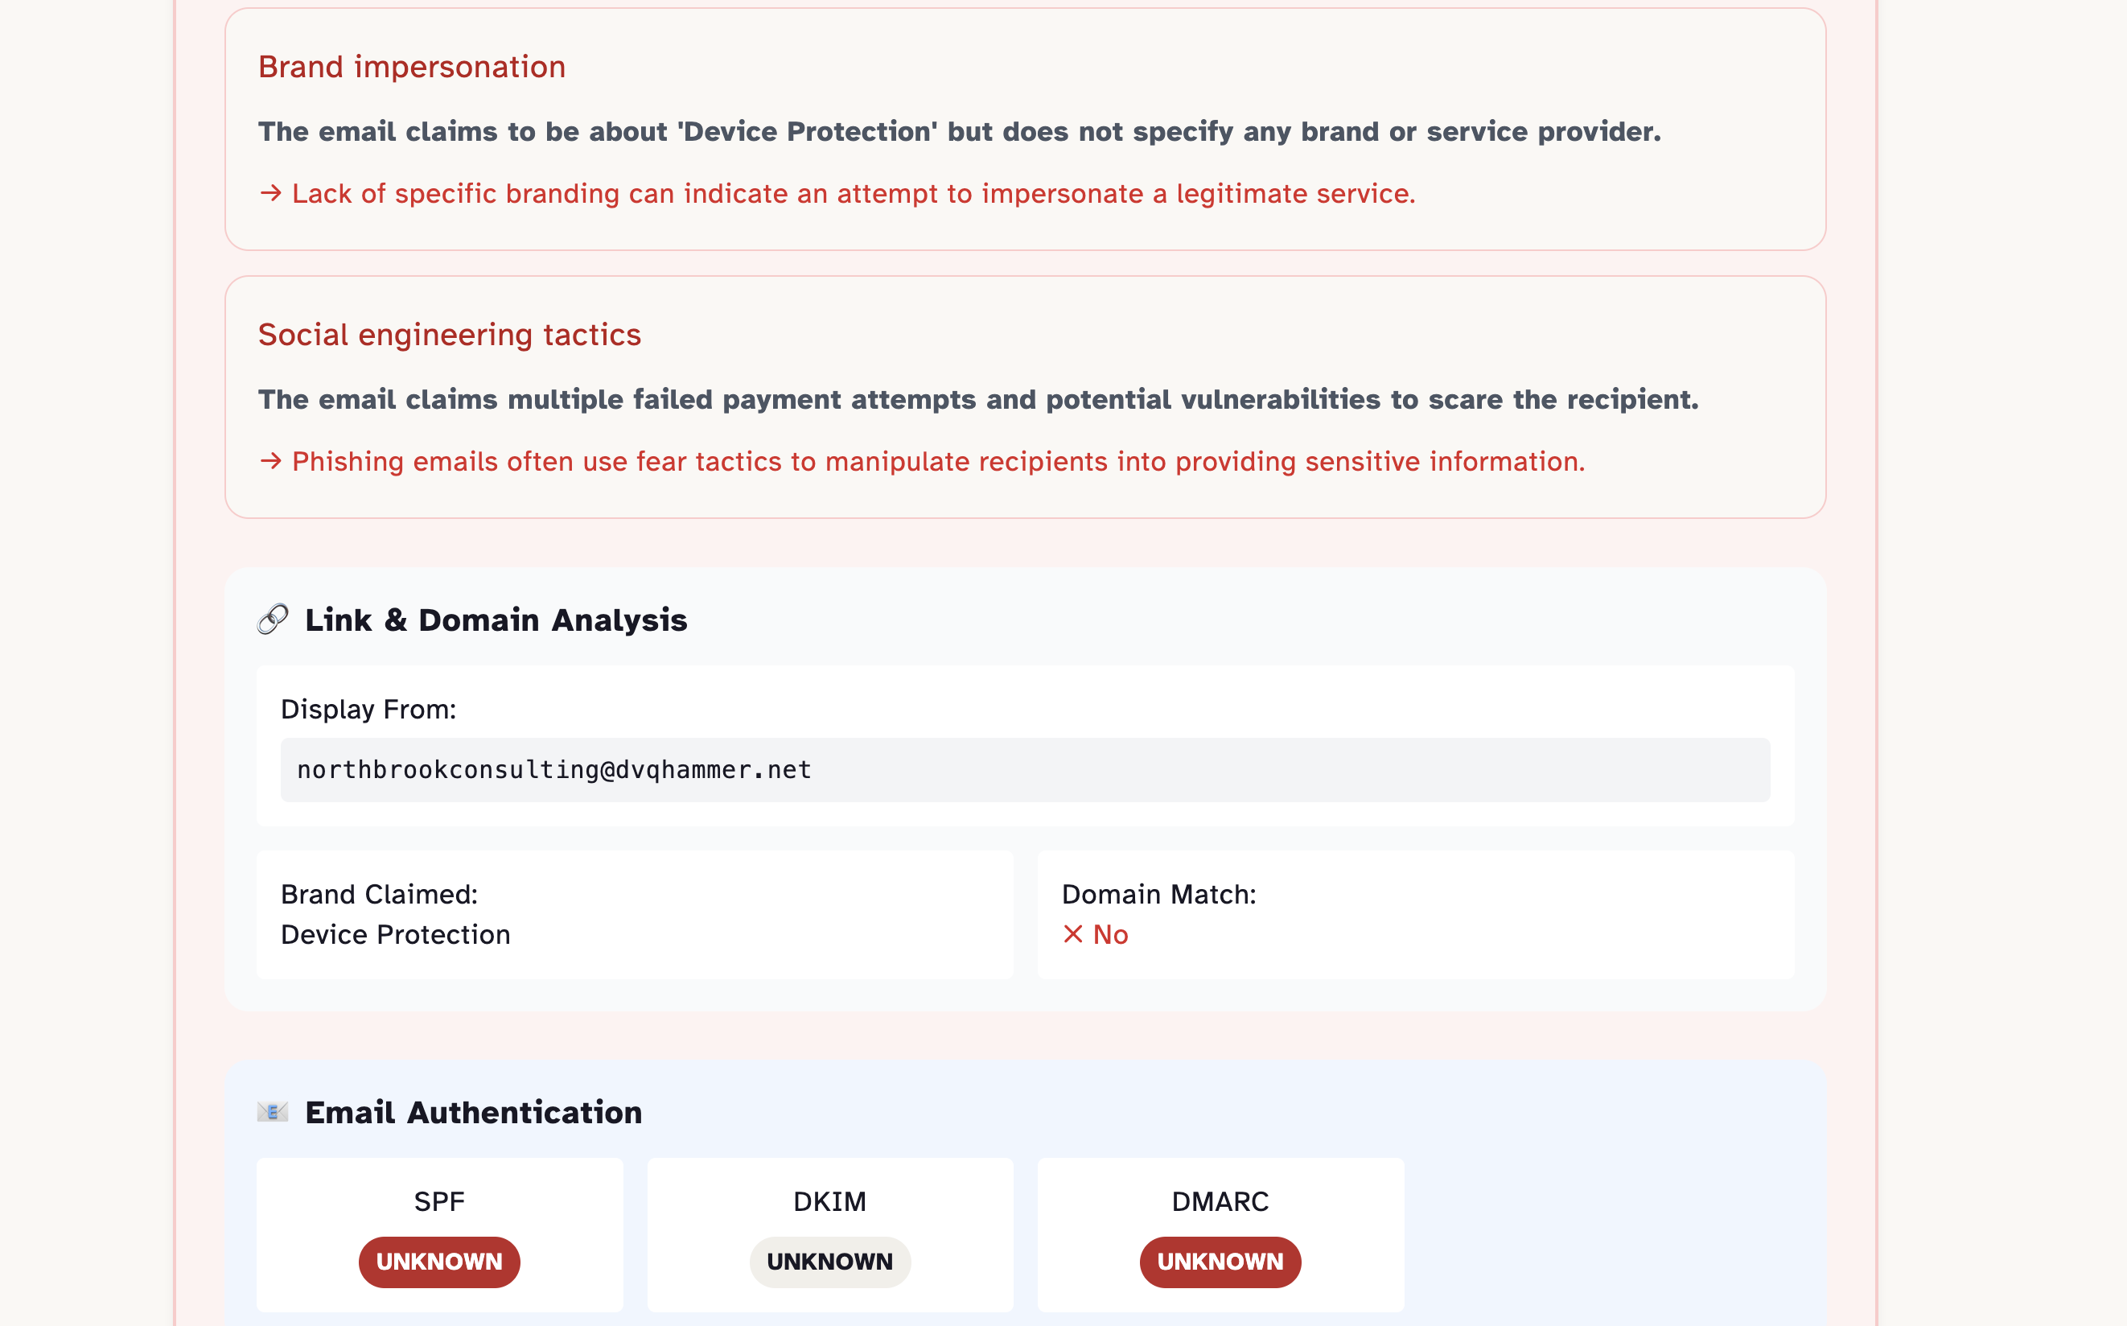Click the Brand Claimed Device Protection card
This screenshot has width=2127, height=1326.
click(634, 914)
